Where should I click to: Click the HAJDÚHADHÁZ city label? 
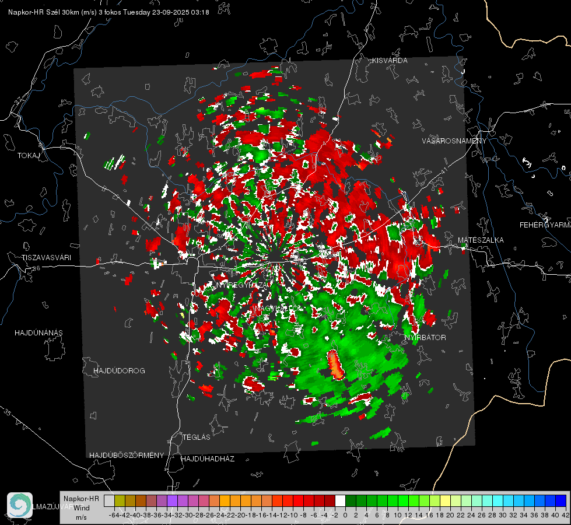point(208,459)
